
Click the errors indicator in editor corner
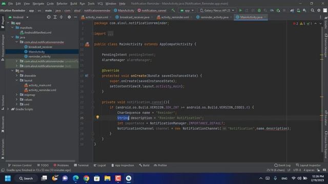[296, 24]
